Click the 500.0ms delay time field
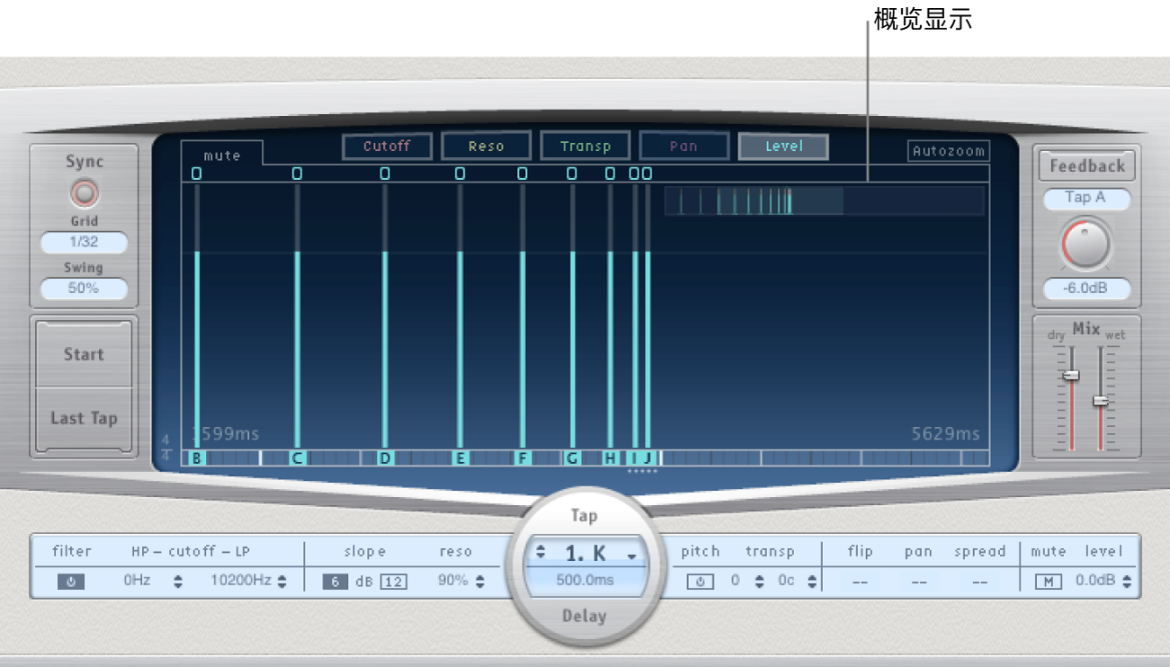The width and height of the screenshot is (1170, 667). tap(585, 580)
